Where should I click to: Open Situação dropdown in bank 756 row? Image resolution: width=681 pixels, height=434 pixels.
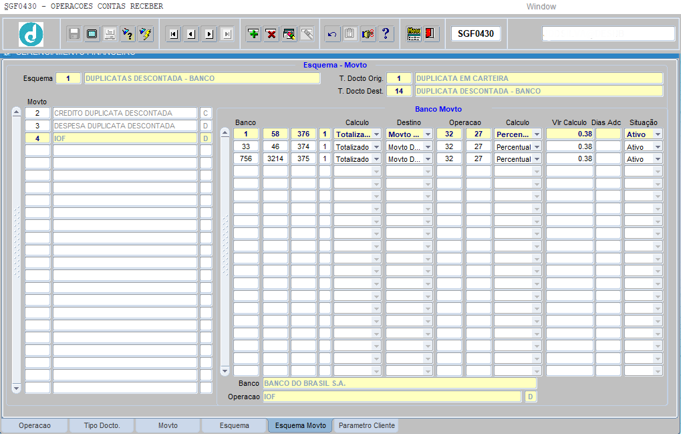[658, 159]
